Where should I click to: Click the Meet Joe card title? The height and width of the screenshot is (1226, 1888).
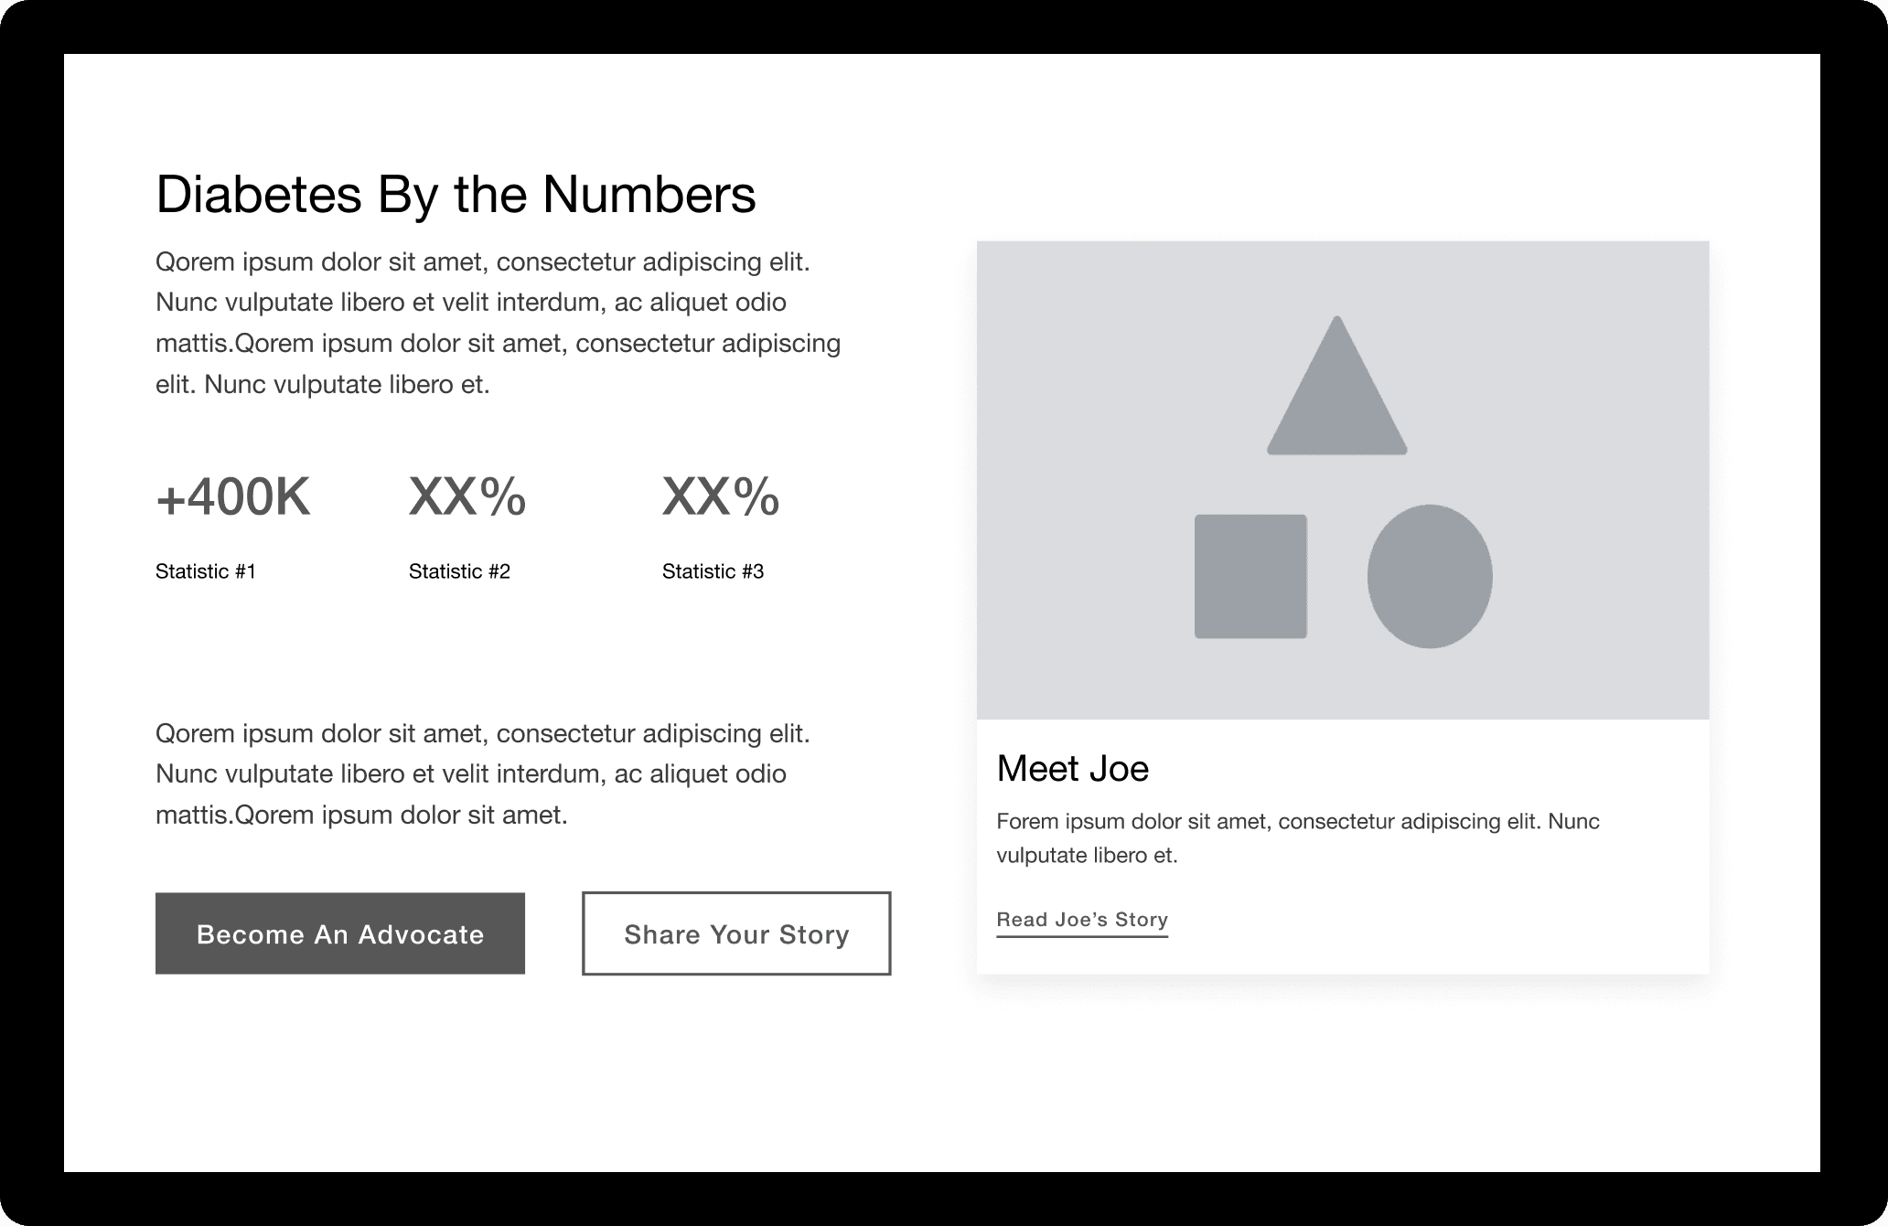[x=1072, y=769]
